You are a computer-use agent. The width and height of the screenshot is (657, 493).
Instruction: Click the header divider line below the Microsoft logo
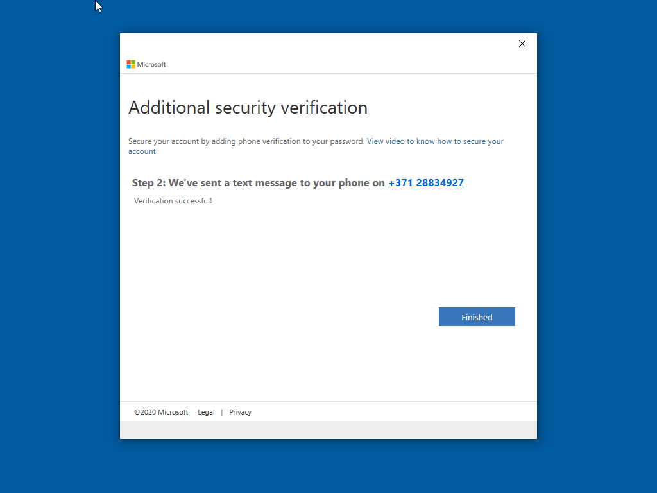(328, 73)
